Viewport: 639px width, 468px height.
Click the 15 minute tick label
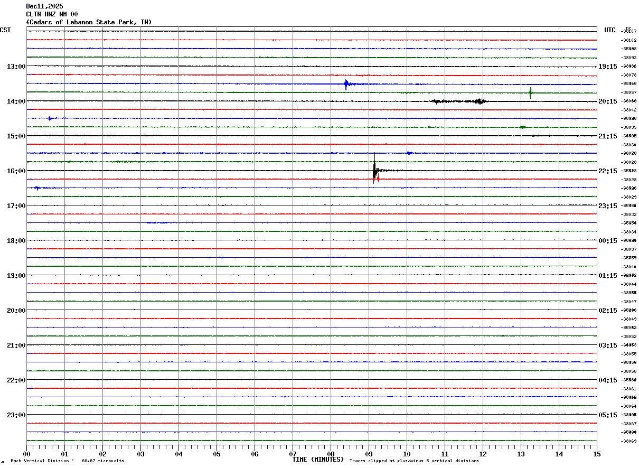(x=597, y=454)
